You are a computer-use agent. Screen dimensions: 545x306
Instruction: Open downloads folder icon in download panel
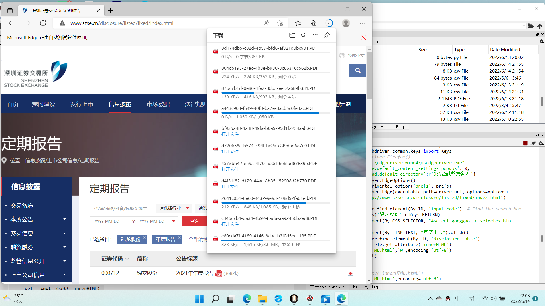click(x=292, y=35)
